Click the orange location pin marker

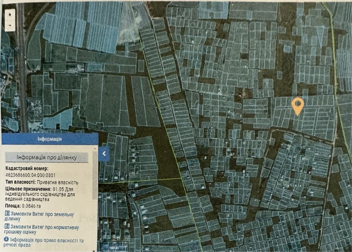(298, 107)
